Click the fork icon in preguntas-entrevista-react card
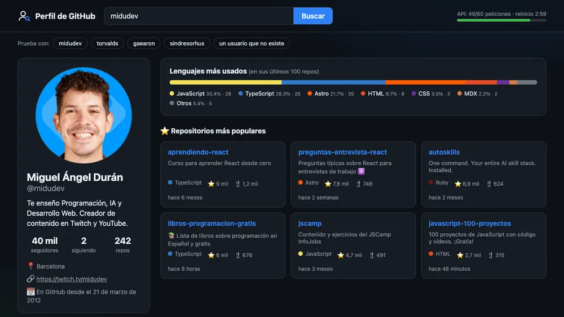 click(358, 184)
